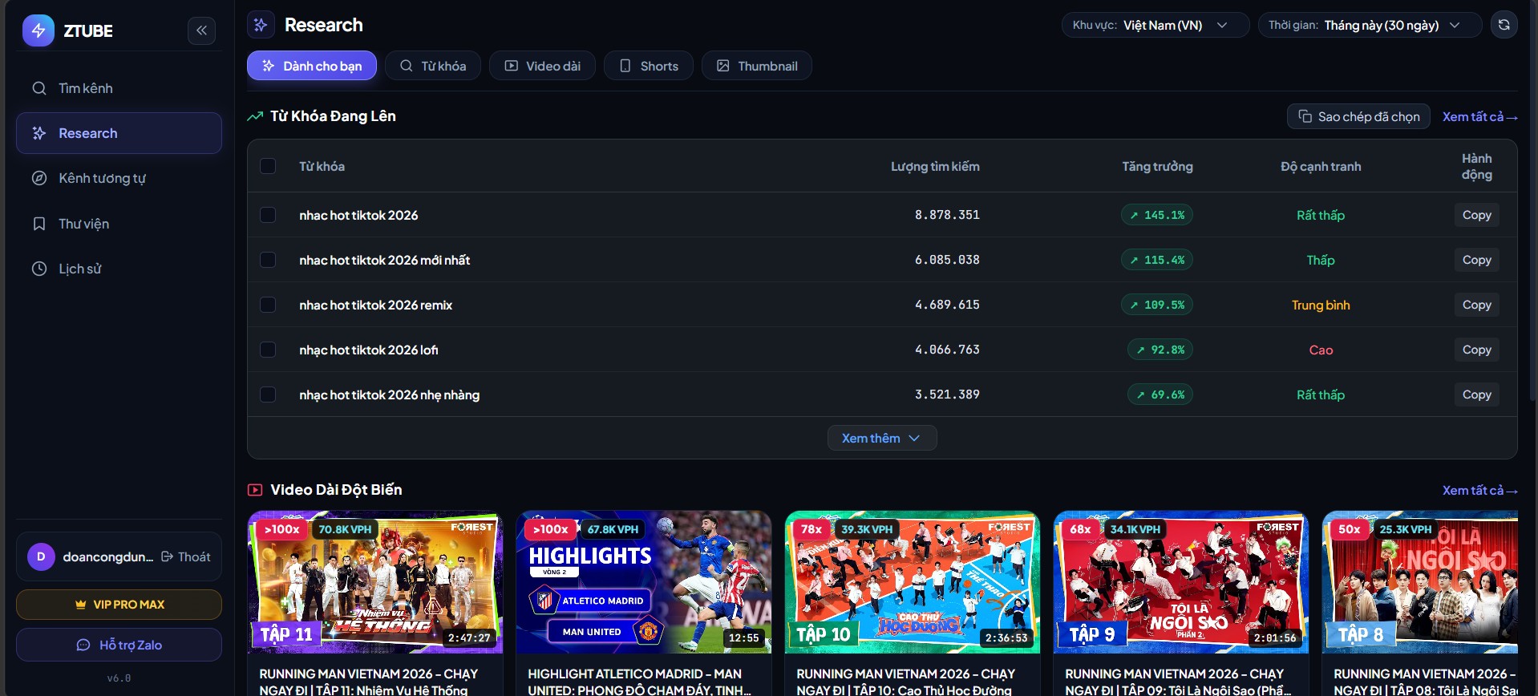
Task: Check the box for nhạc hot tiktok 2026 nhẹ nhàng
Action: pyautogui.click(x=268, y=395)
